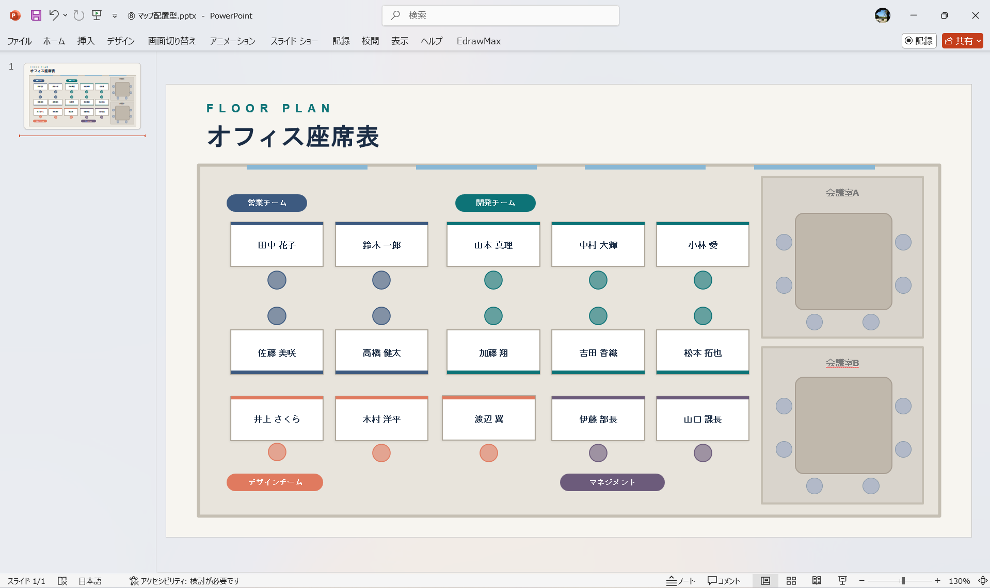990x588 pixels.
Task: Switch to the 挿入 ribbon tab
Action: pyautogui.click(x=85, y=41)
